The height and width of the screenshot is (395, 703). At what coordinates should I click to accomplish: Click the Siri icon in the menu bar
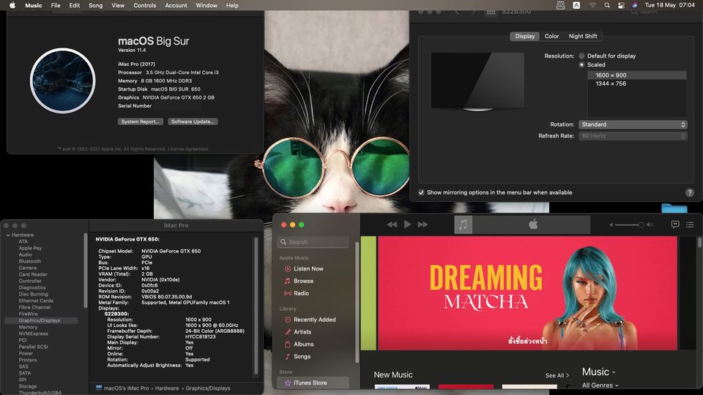click(x=634, y=5)
